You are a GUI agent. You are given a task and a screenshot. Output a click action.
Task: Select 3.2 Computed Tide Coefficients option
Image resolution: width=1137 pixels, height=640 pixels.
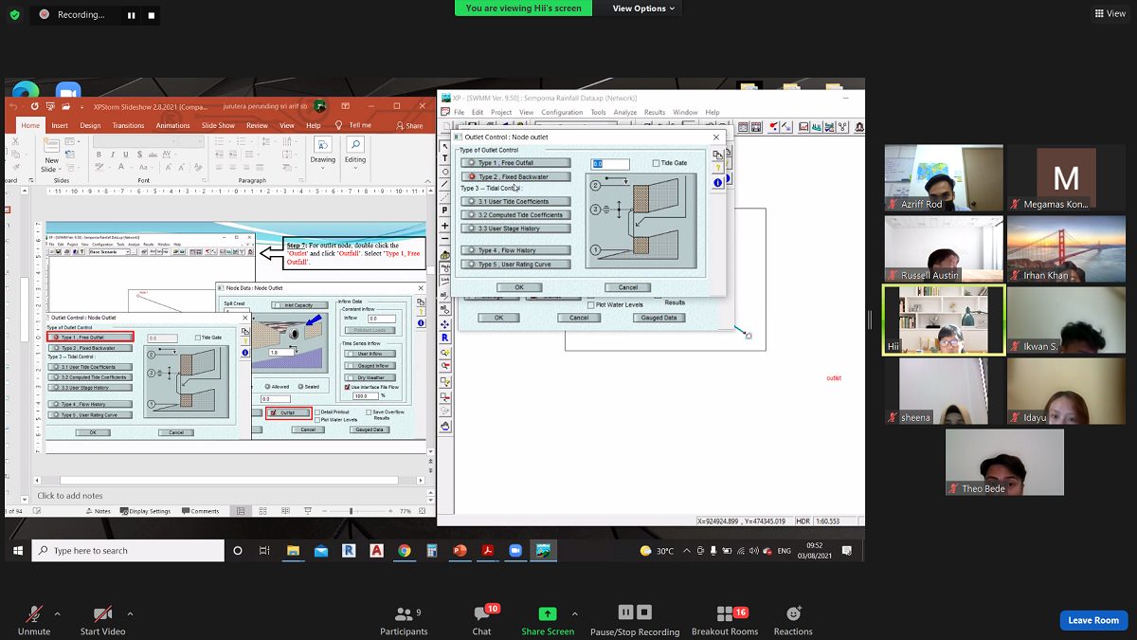515,215
